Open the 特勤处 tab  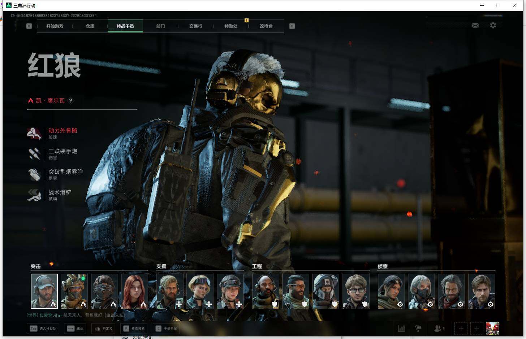231,26
